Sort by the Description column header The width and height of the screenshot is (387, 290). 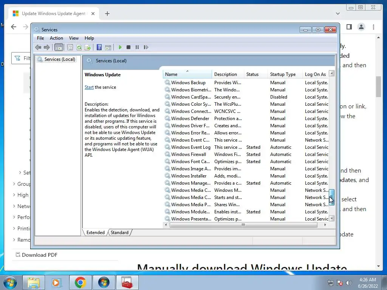point(228,74)
